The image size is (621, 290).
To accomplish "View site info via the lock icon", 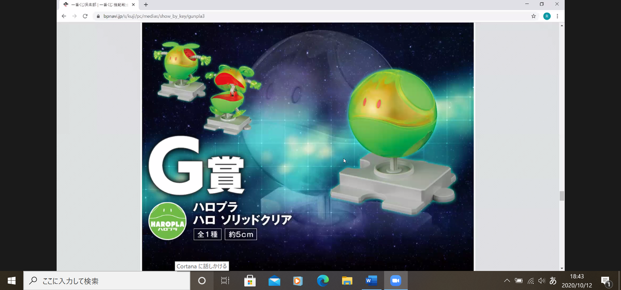I will (x=98, y=16).
